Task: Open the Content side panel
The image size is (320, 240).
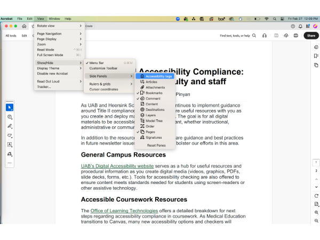Action: pos(155,104)
